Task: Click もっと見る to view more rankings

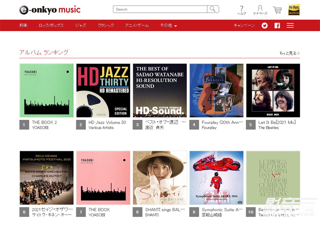Action: [x=289, y=53]
